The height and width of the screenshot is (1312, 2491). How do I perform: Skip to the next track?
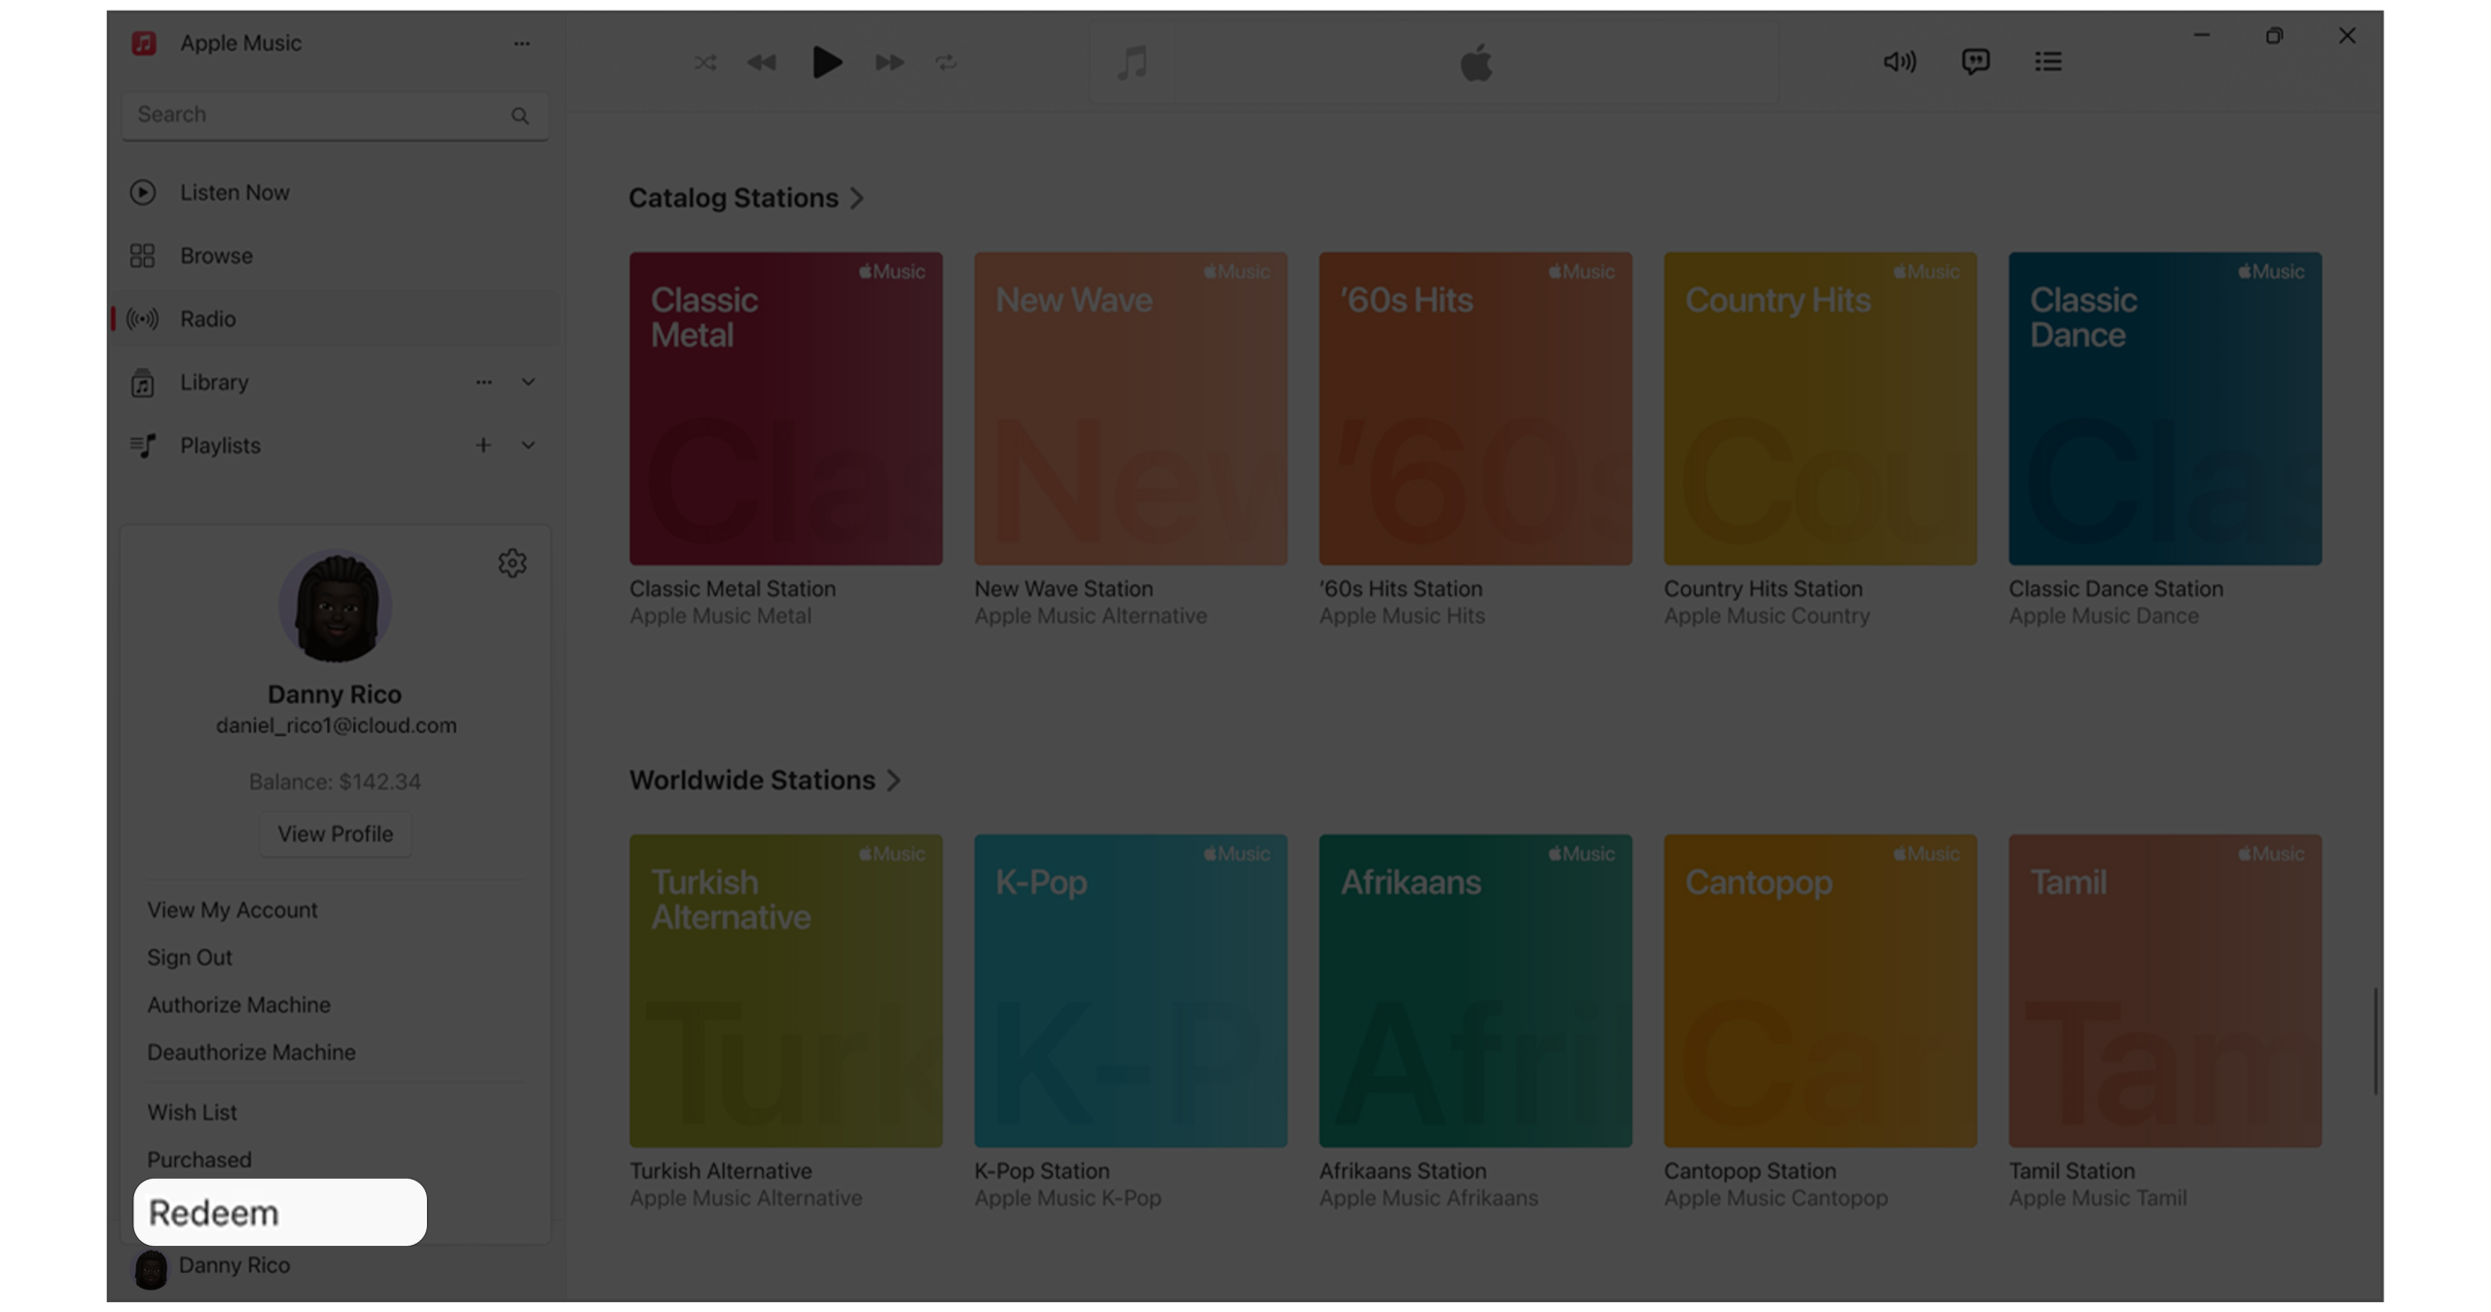click(x=888, y=62)
